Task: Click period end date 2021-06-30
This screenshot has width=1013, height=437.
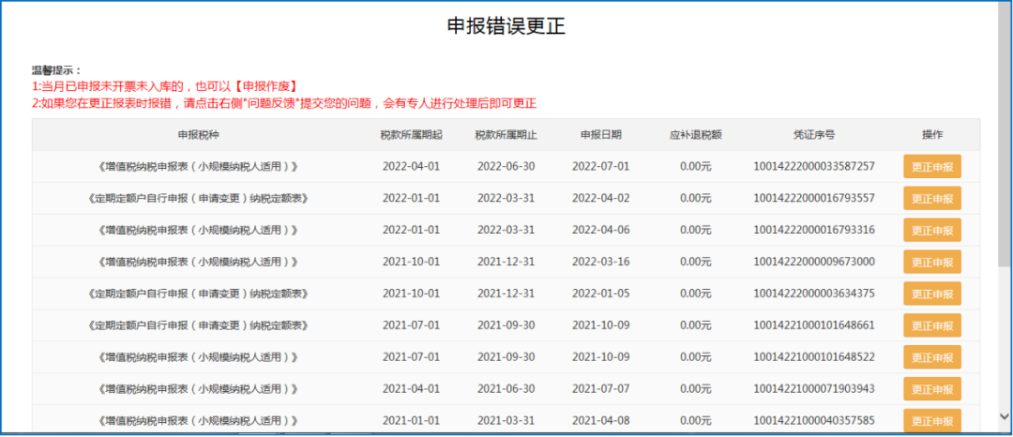Action: click(x=506, y=388)
